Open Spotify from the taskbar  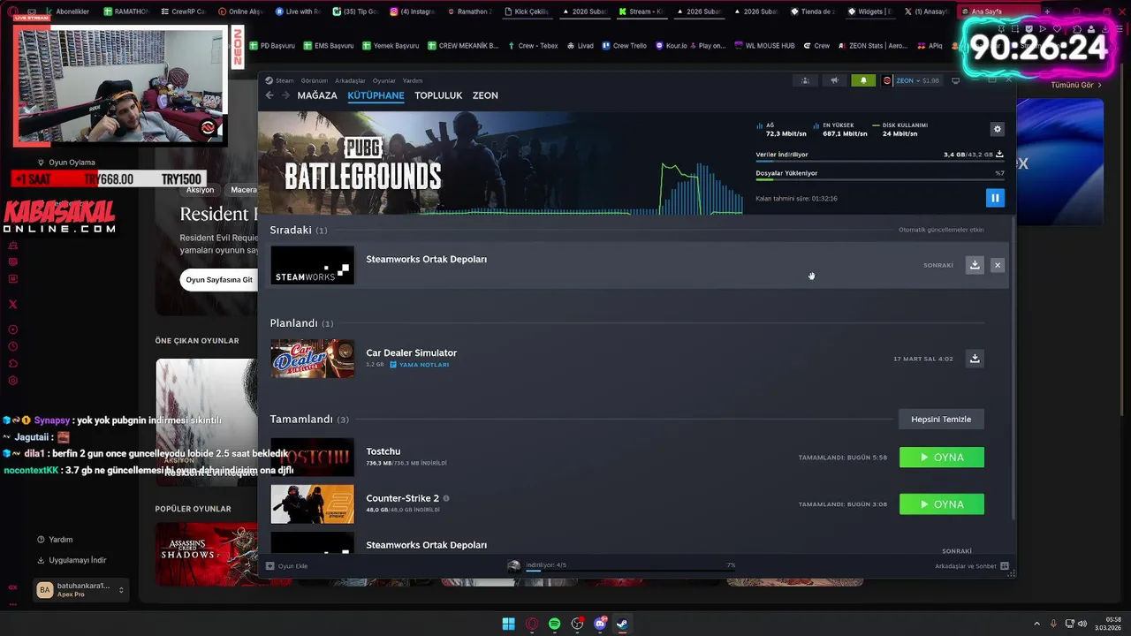point(554,624)
